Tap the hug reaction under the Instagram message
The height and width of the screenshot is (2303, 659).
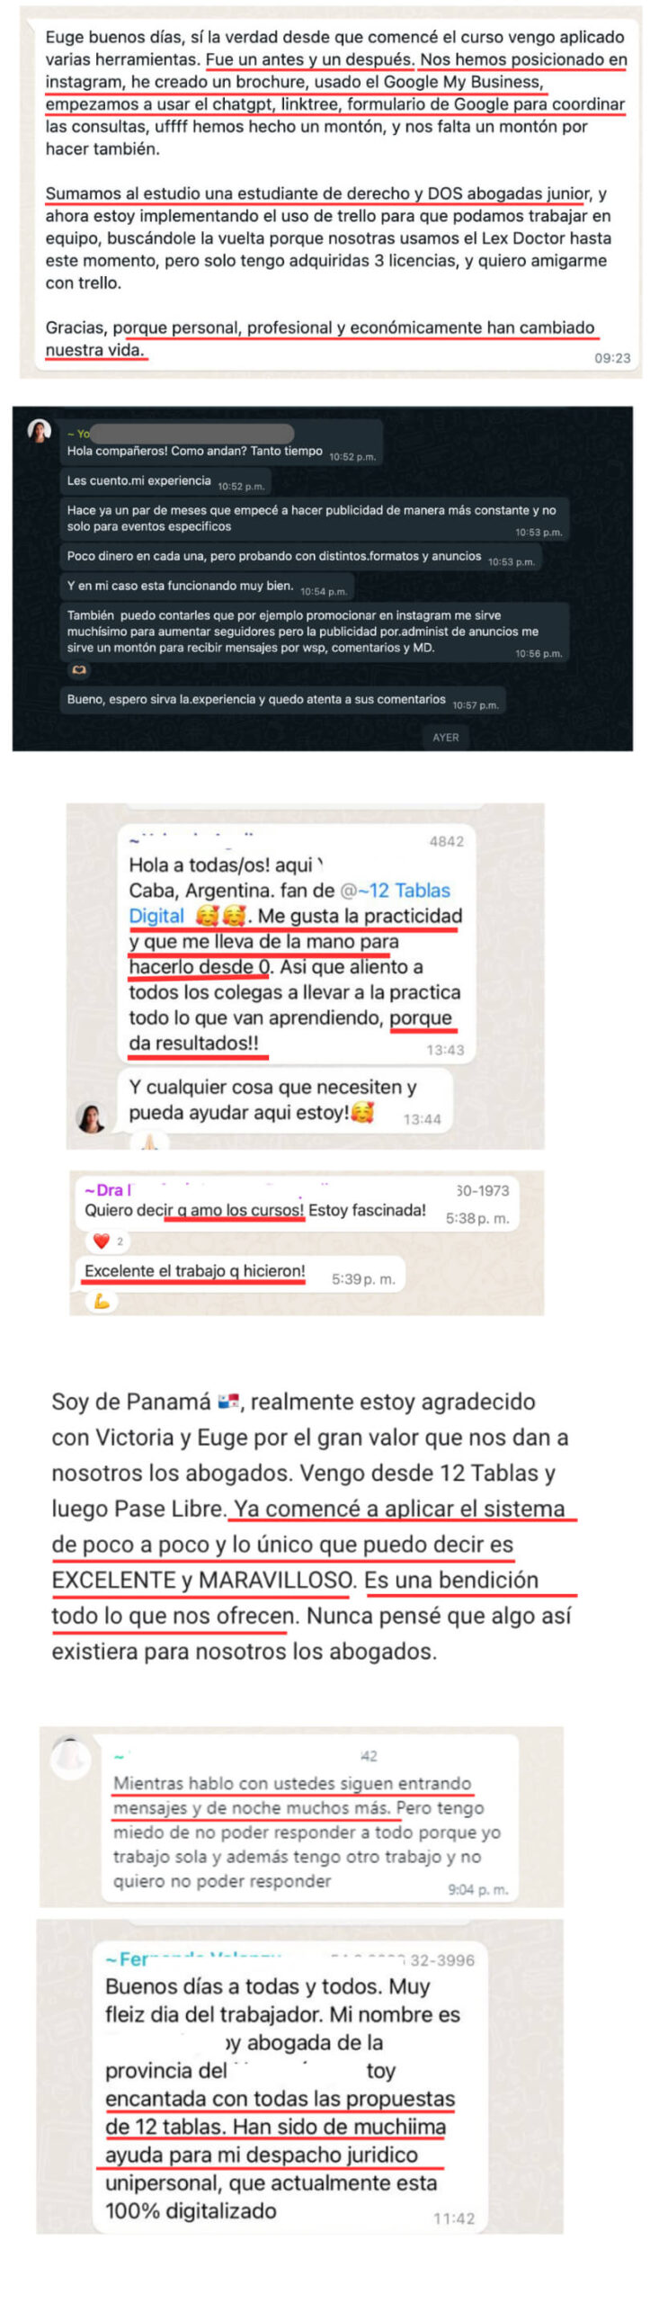click(78, 670)
